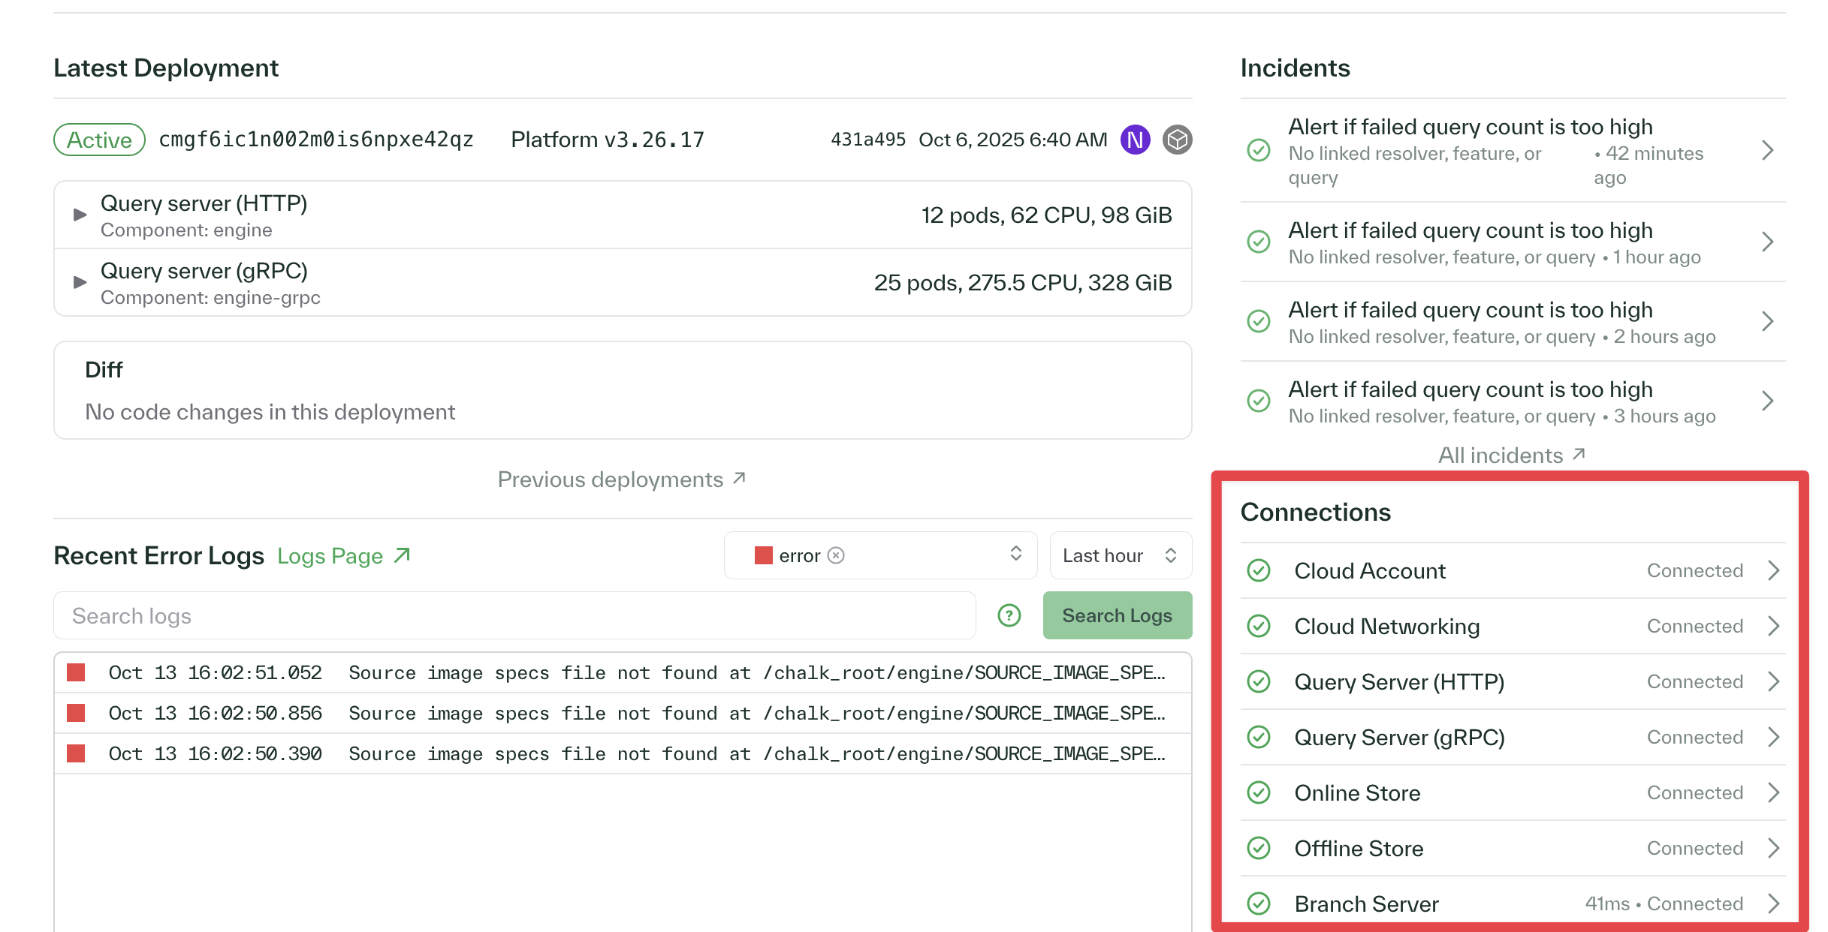The image size is (1828, 932).
Task: Click the gray cube package icon
Action: [x=1177, y=140]
